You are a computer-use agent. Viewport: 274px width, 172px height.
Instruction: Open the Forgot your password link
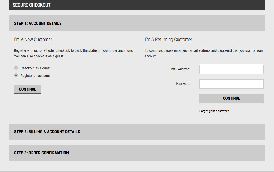tap(215, 111)
